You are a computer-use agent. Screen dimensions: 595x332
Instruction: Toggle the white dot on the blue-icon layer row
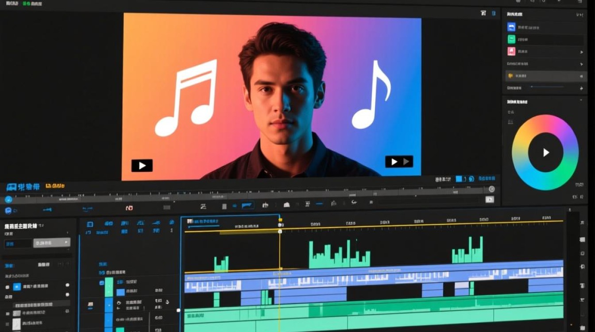pos(68,285)
